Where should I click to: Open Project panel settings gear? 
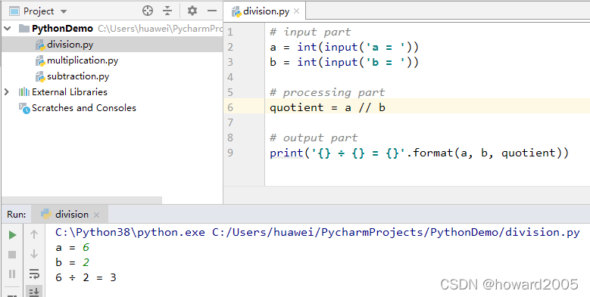coord(192,11)
